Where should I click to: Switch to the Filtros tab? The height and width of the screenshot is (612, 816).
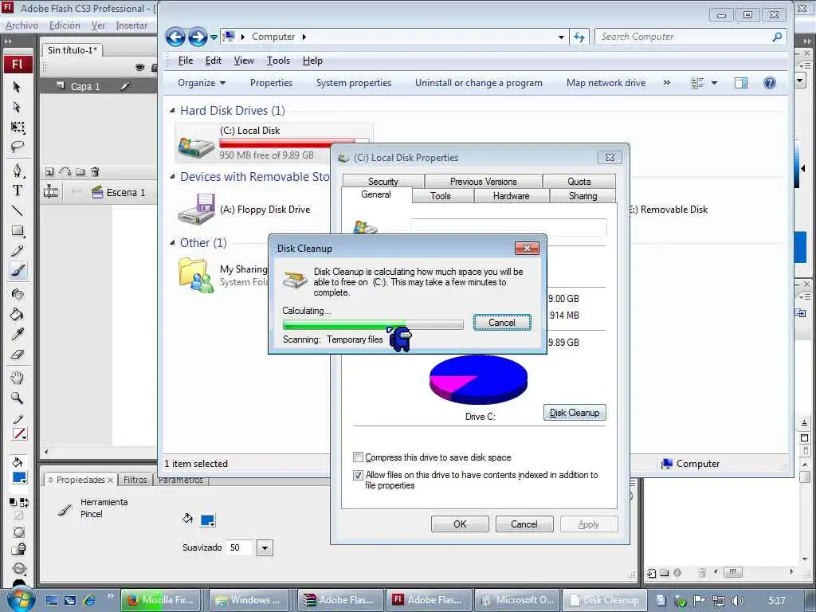(x=135, y=479)
